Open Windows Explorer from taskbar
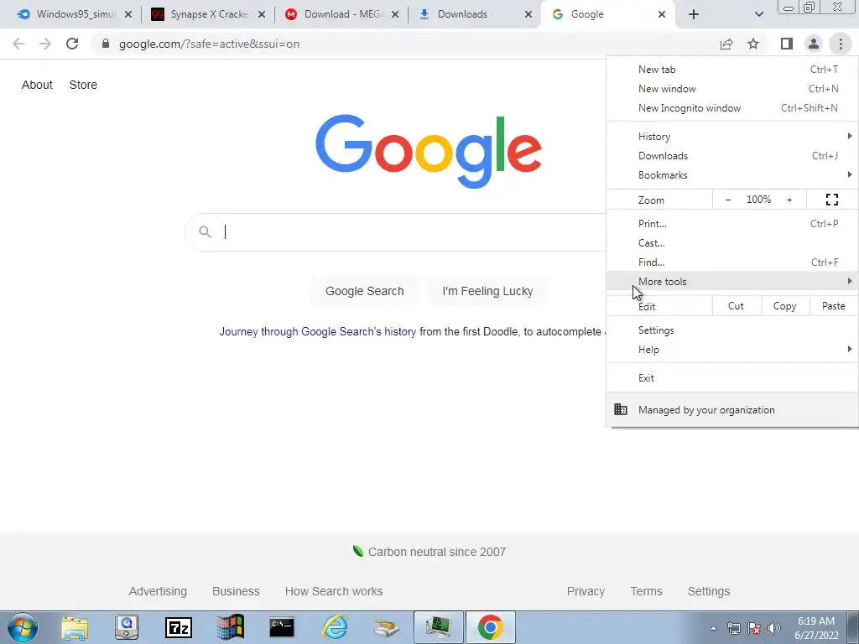This screenshot has height=644, width=859. [75, 627]
